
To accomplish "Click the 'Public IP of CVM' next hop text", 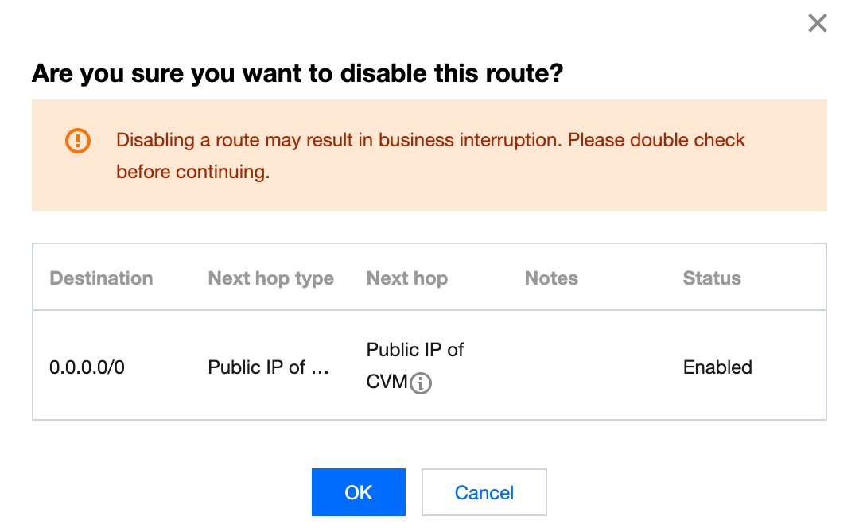I will (x=414, y=351).
